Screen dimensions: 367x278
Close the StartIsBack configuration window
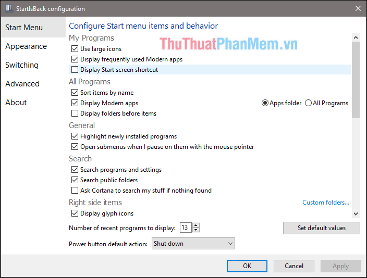pyautogui.click(x=358, y=8)
